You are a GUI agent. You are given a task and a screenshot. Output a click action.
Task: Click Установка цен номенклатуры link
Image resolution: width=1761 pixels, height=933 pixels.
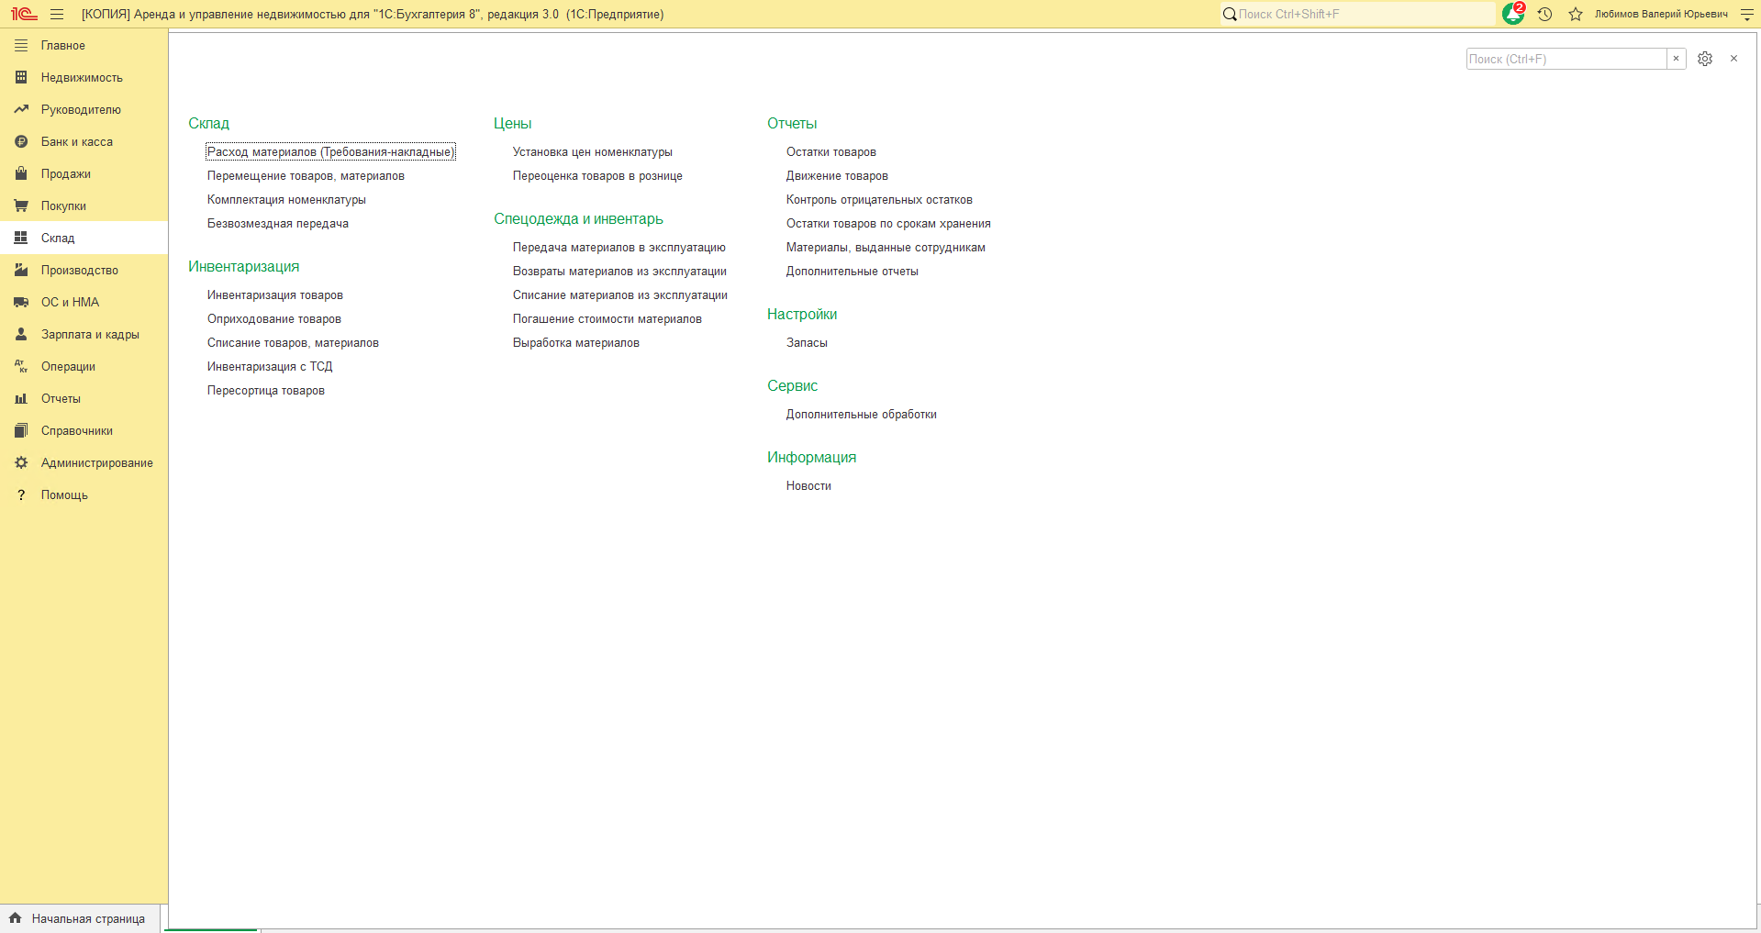tap(593, 152)
